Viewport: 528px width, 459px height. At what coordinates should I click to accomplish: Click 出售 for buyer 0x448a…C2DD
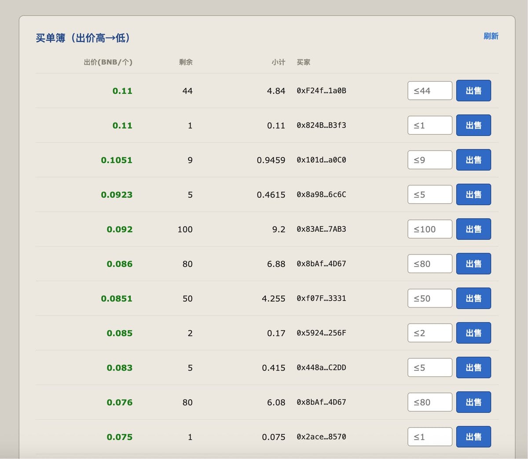coord(473,368)
